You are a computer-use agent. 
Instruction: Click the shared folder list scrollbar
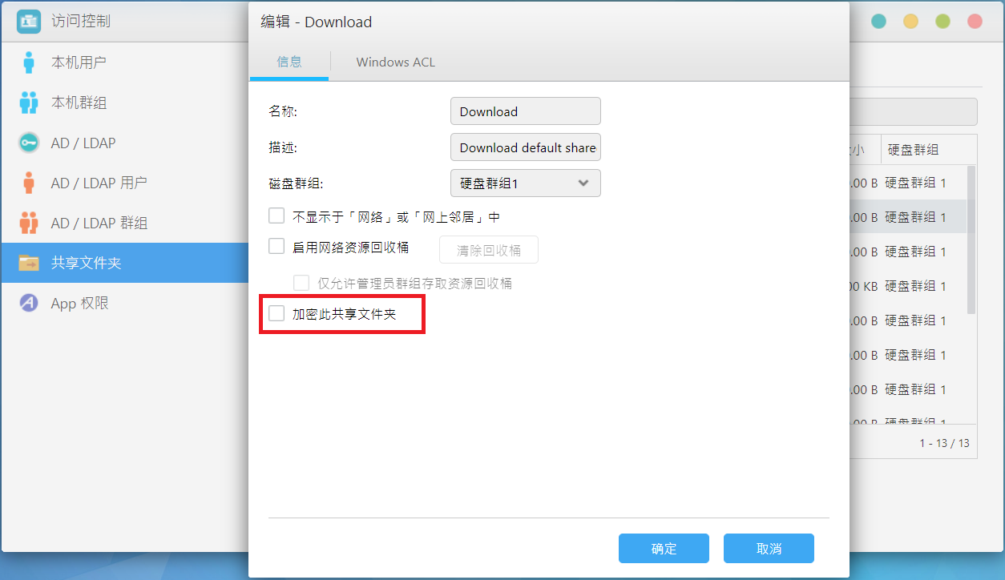tap(971, 240)
